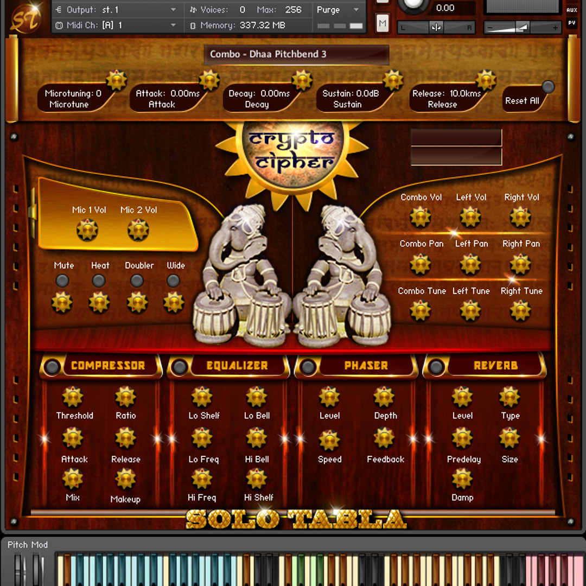Viewport: 586px width, 586px height.
Task: Click the M mute button
Action: click(x=383, y=23)
